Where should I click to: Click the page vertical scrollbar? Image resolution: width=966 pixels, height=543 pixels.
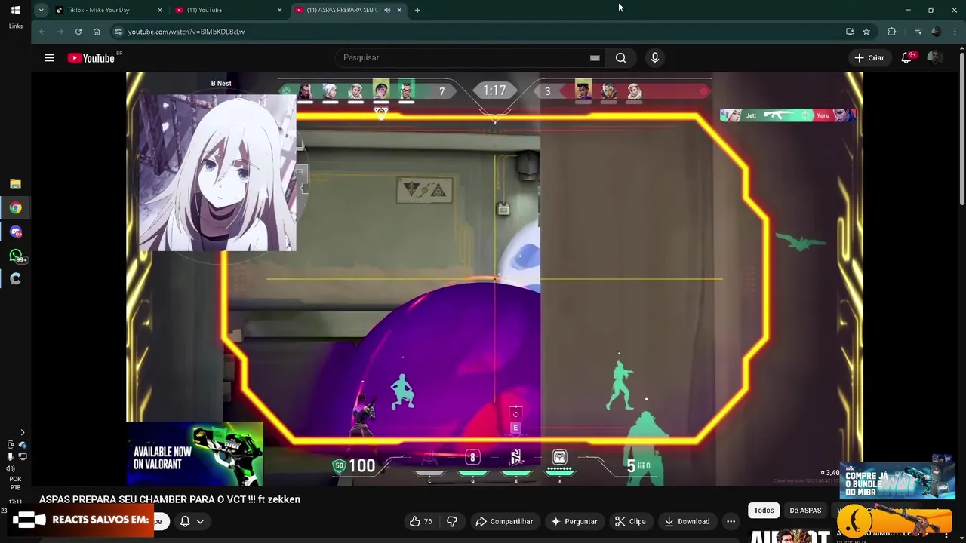[x=961, y=128]
